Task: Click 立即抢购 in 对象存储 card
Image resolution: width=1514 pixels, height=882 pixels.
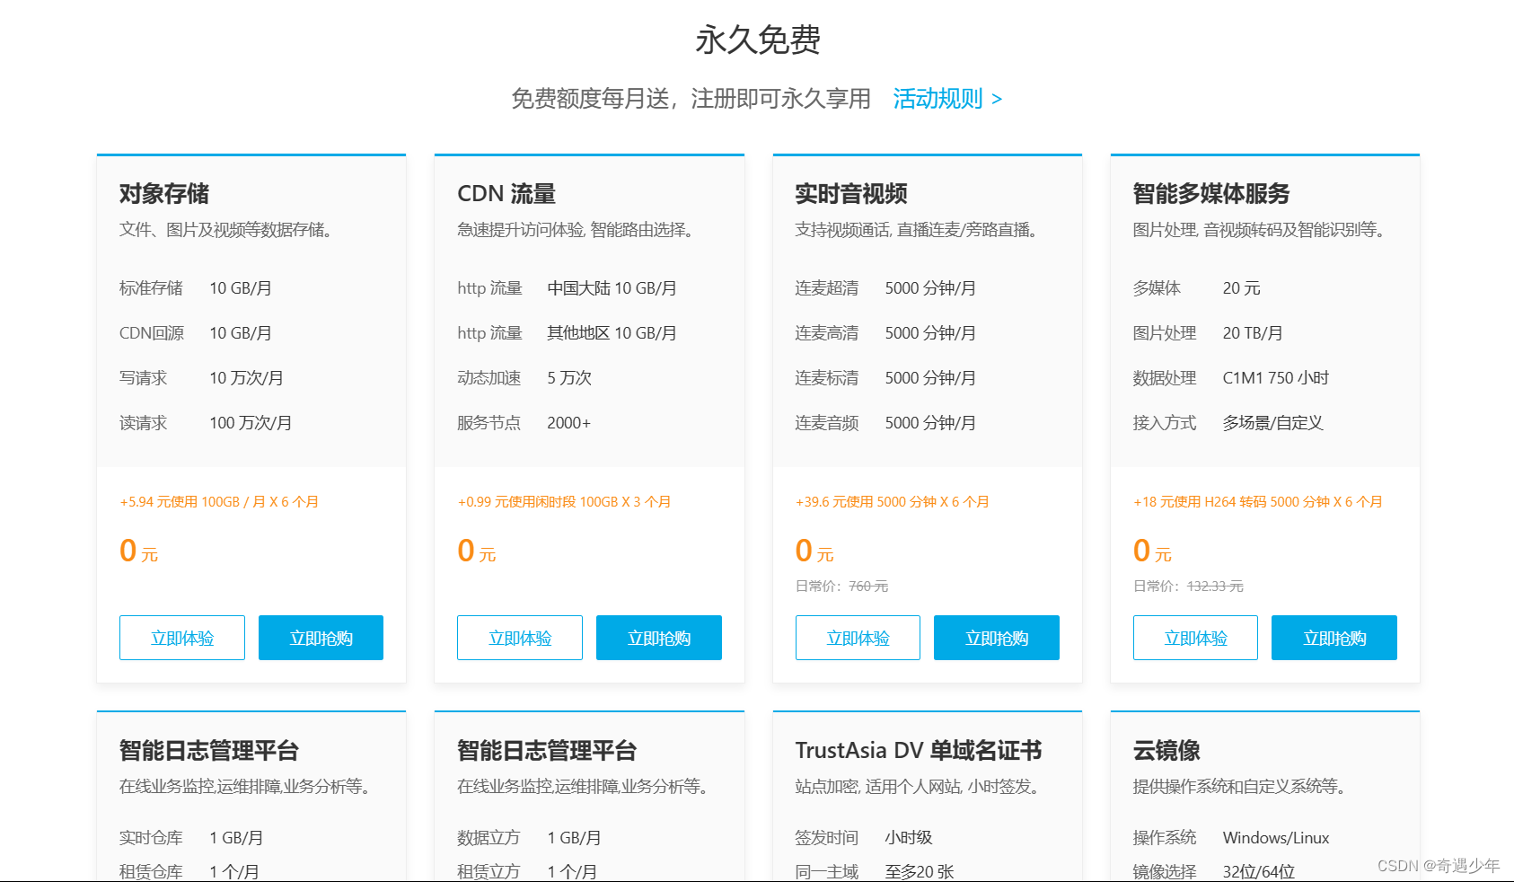Action: click(x=321, y=638)
